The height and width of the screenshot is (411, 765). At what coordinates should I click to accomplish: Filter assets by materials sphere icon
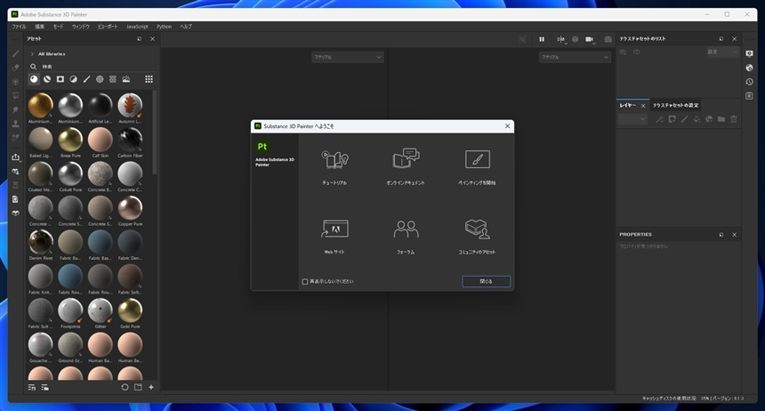tap(34, 79)
